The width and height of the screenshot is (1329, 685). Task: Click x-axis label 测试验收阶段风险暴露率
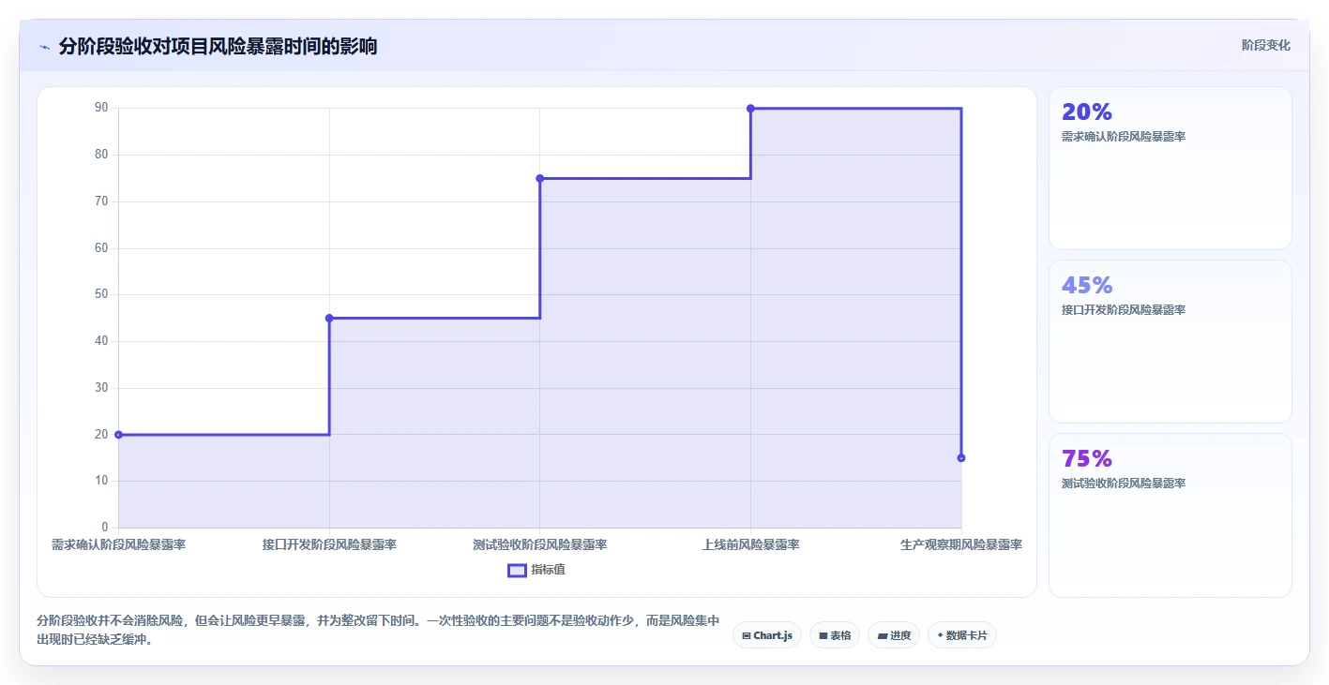540,544
